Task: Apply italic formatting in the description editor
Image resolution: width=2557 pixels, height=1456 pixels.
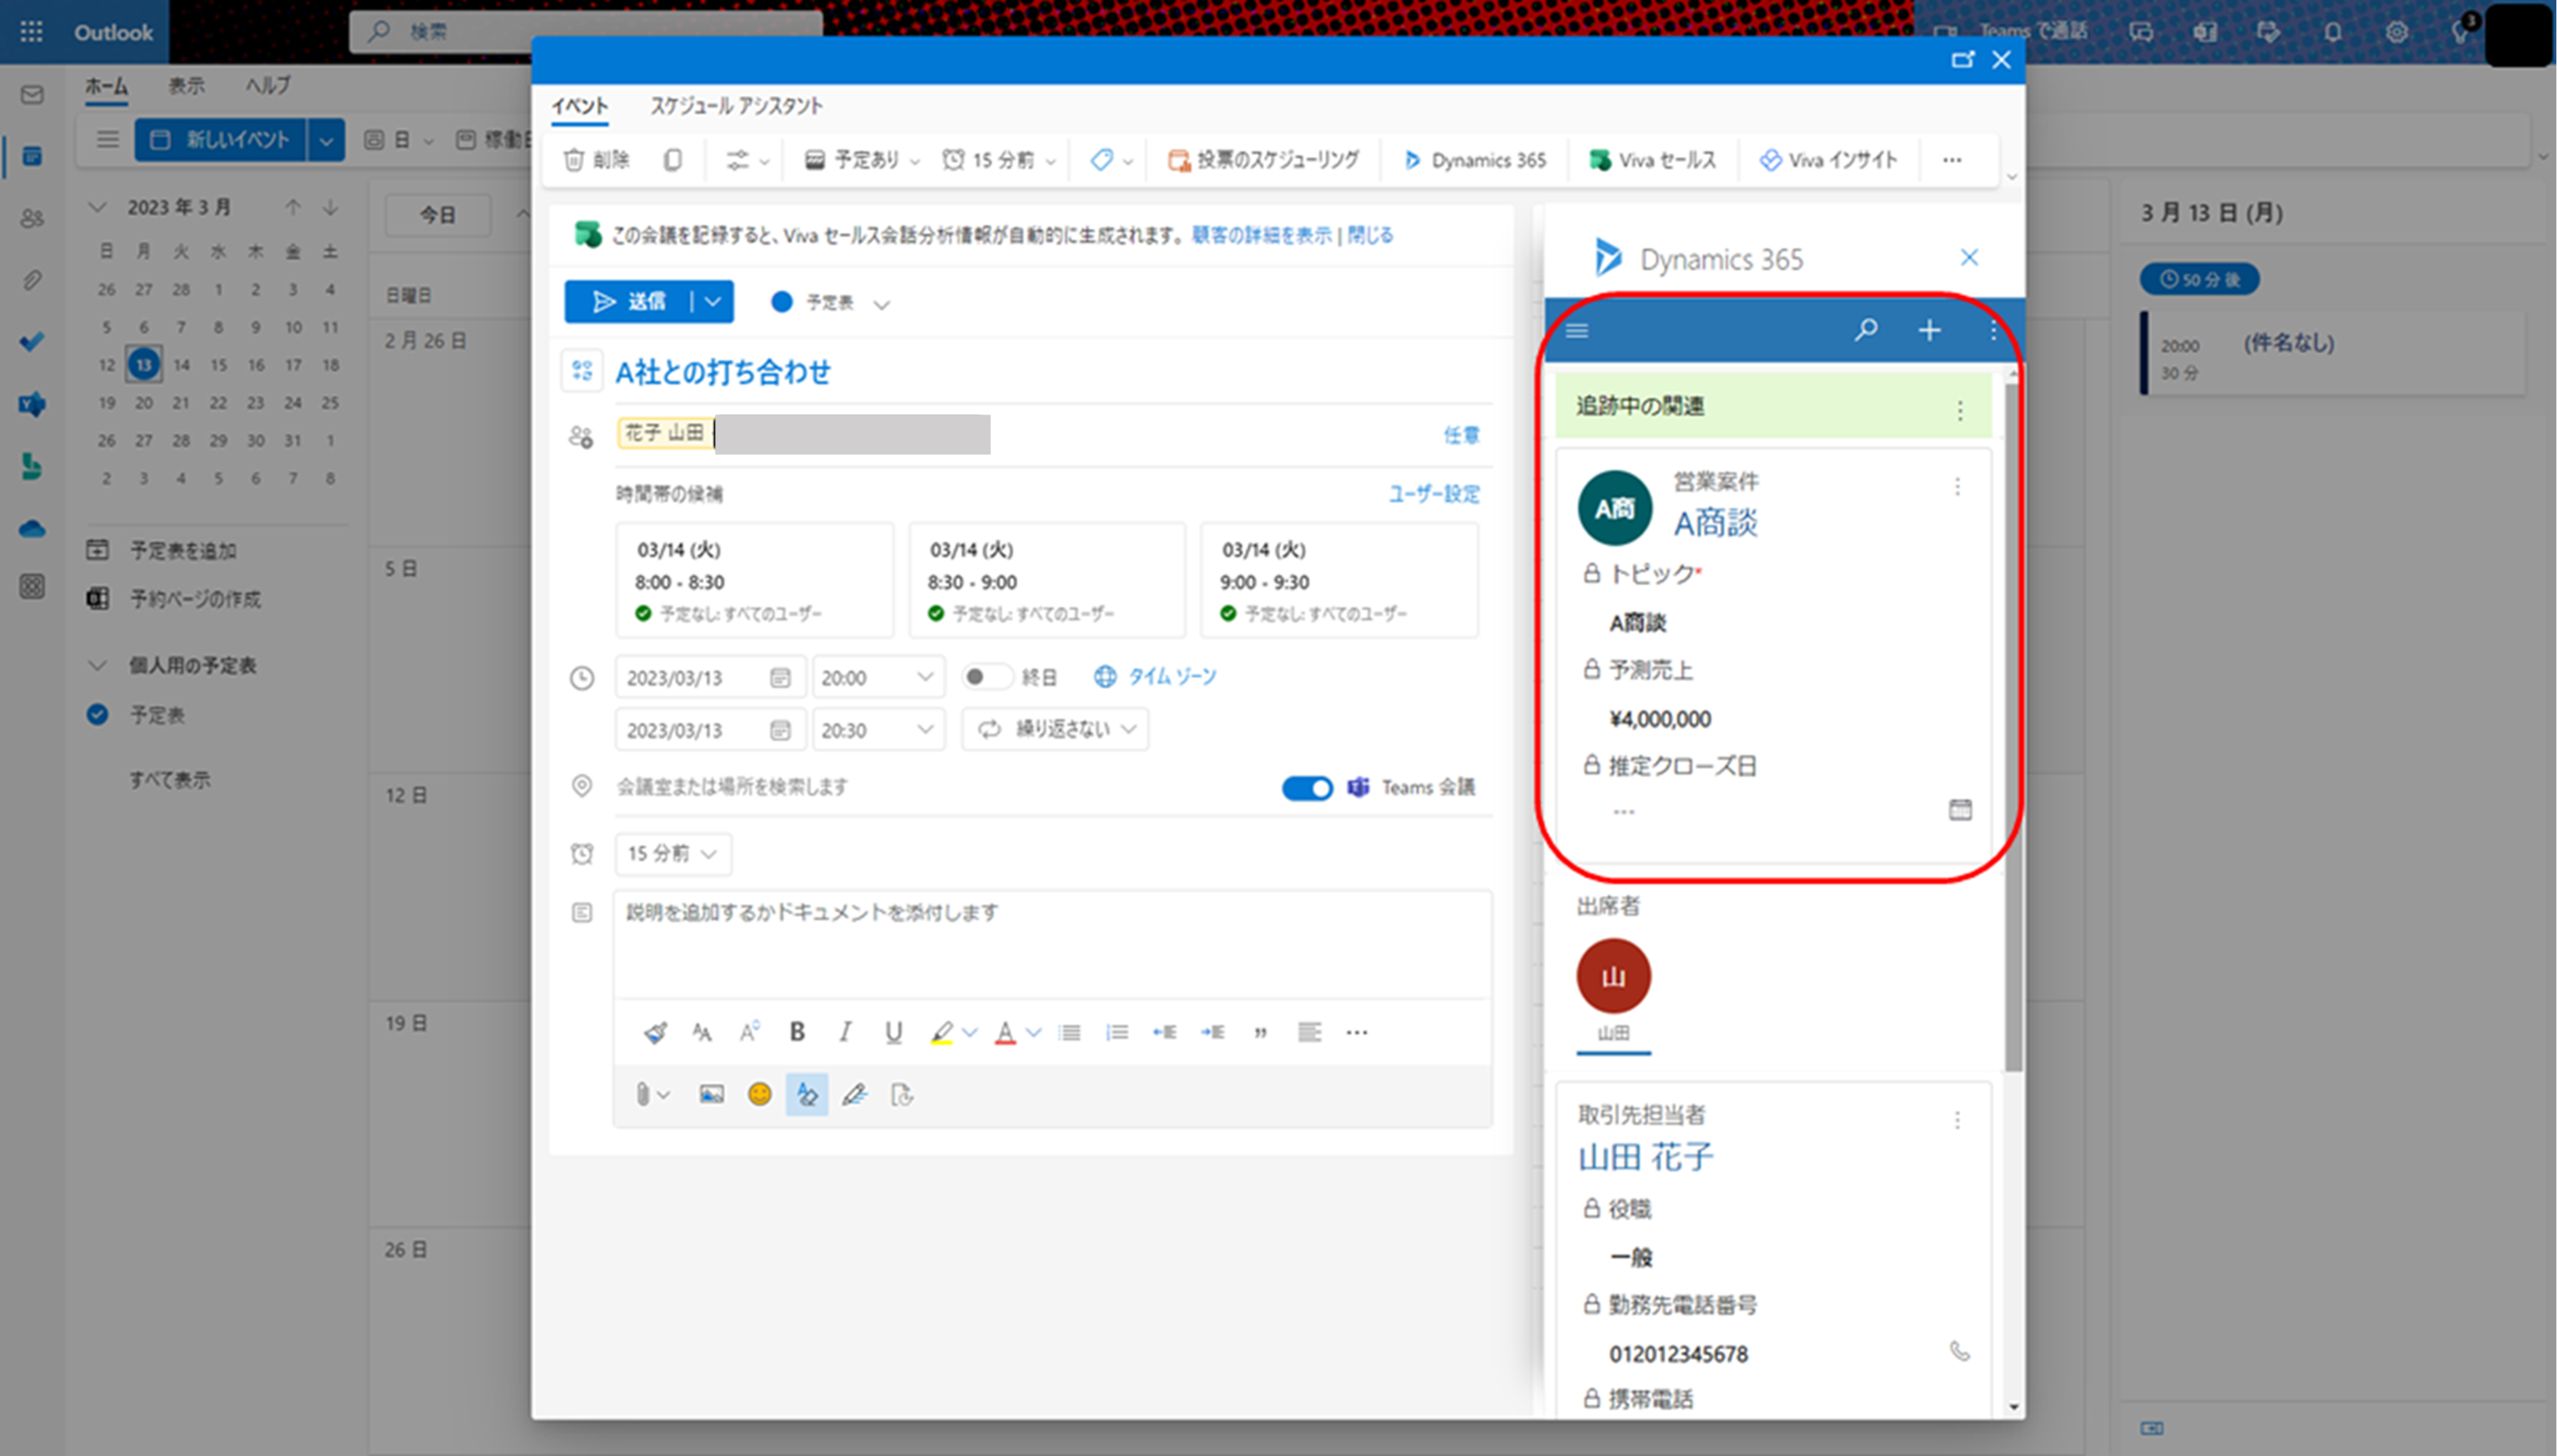Action: point(845,1032)
